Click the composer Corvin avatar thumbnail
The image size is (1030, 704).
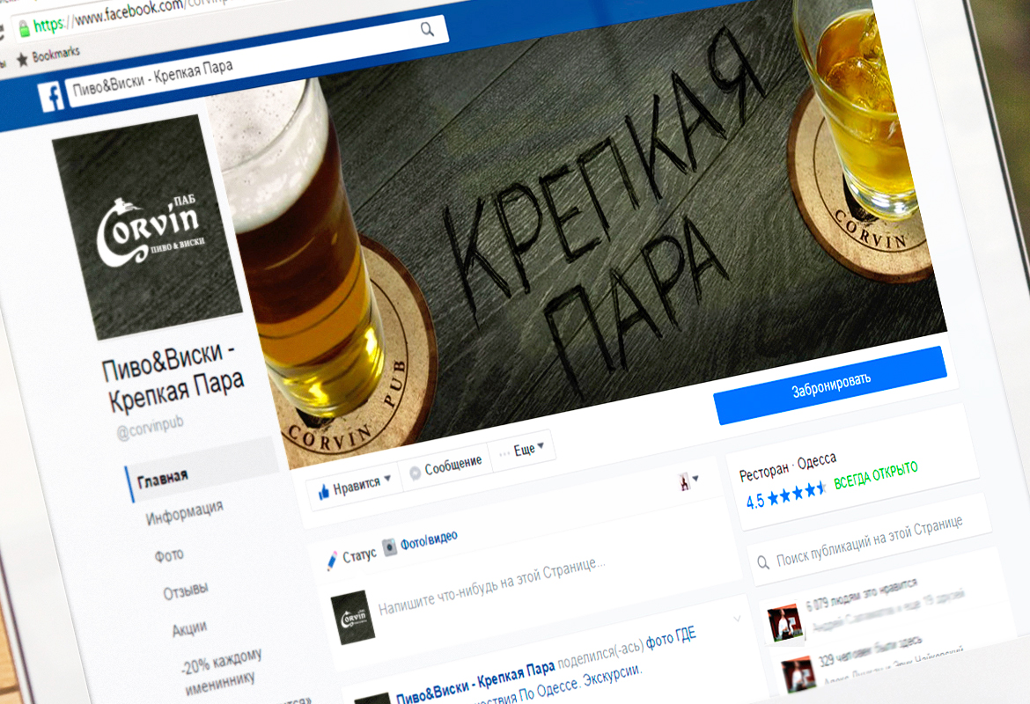353,617
